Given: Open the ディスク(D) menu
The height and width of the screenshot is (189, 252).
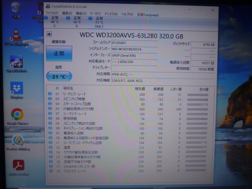Looking at the screenshot, I should tap(111, 14).
